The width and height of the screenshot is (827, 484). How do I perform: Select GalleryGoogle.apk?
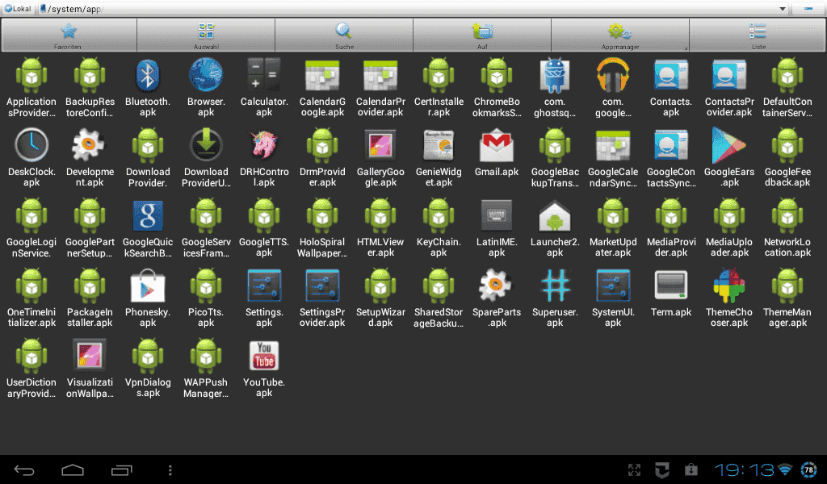380,145
